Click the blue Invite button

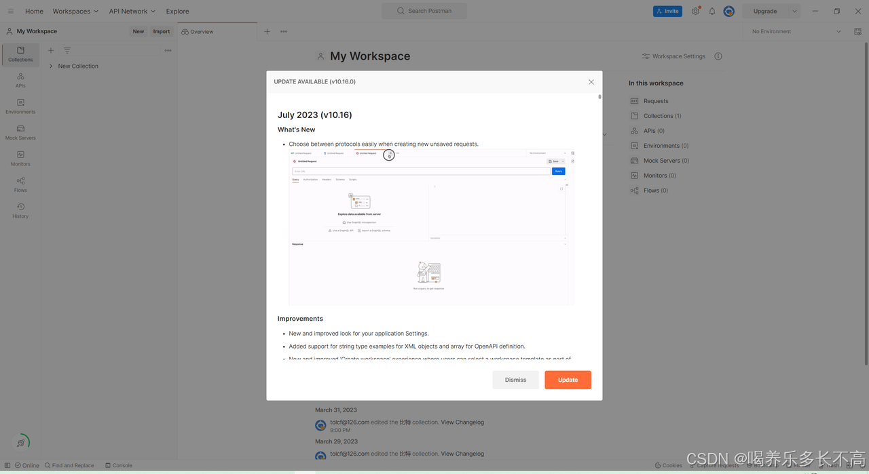pos(667,12)
